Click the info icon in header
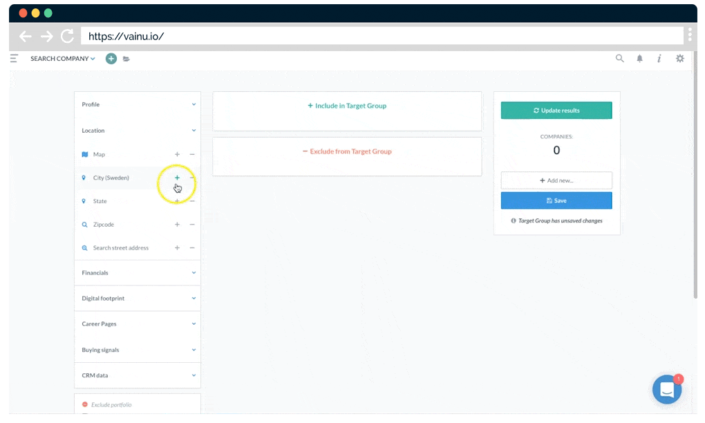 (659, 59)
